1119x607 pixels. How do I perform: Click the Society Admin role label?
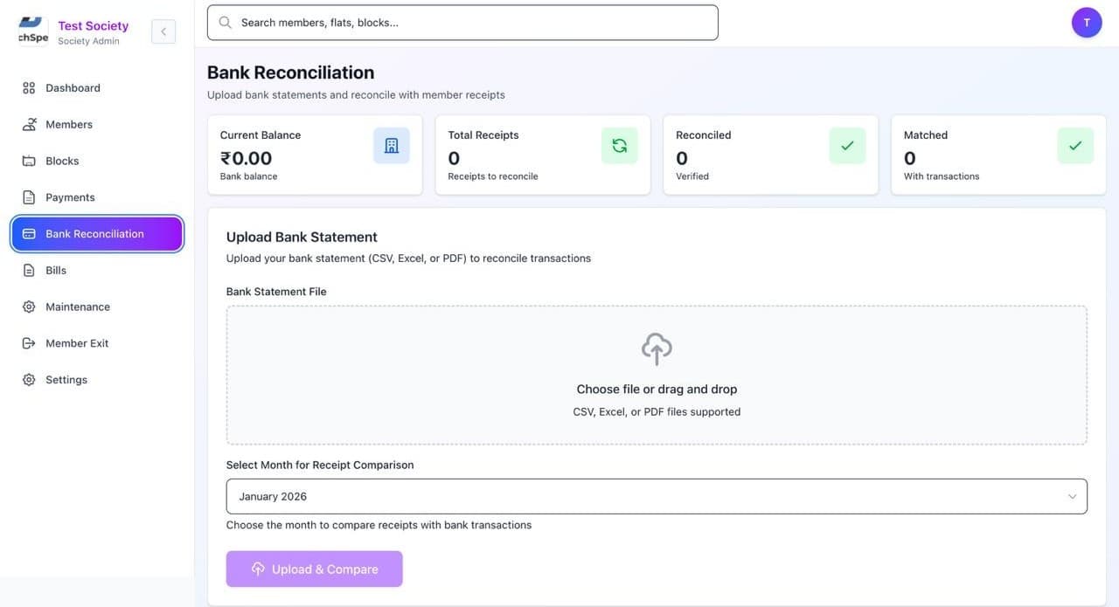point(89,41)
